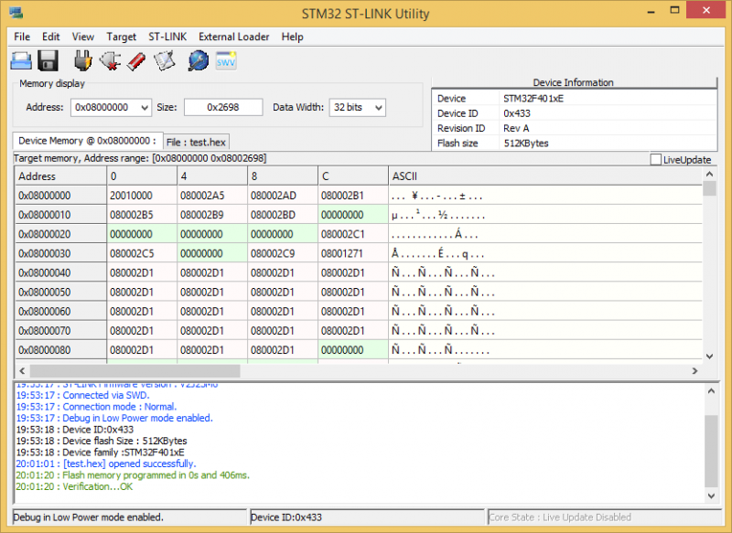The image size is (732, 533).
Task: Select cell 080002BD in row 0x08000010
Action: (x=283, y=215)
